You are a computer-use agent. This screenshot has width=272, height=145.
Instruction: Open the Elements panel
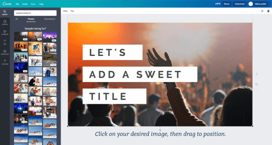coord(5,32)
